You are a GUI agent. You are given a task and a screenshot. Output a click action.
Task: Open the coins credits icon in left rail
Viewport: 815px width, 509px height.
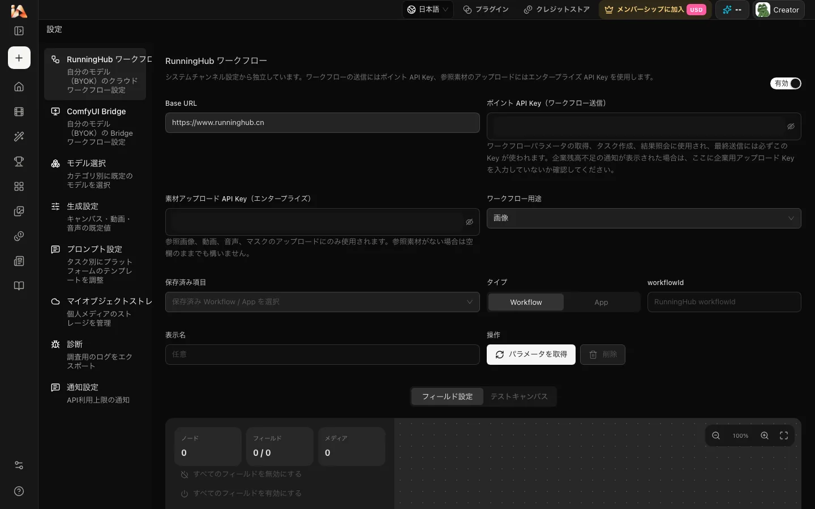[x=19, y=236]
